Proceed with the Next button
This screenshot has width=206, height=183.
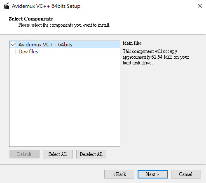coord(152,174)
